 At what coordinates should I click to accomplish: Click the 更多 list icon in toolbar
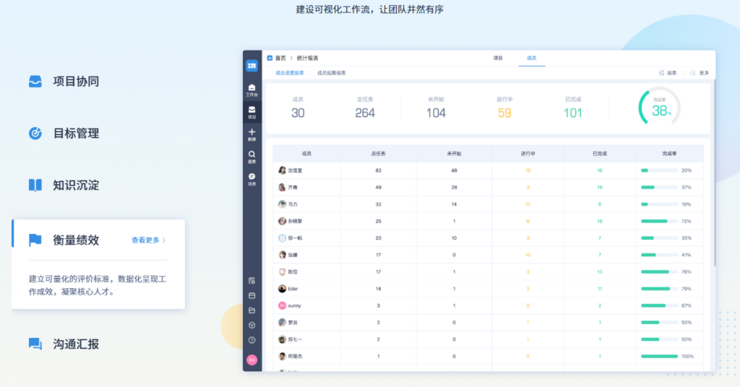click(693, 73)
